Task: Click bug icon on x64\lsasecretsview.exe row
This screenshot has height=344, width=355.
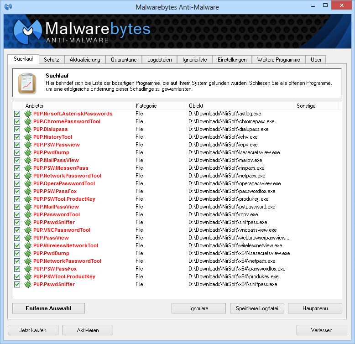Action: click(x=28, y=253)
